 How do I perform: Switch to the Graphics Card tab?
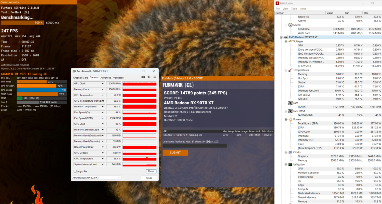(x=80, y=78)
